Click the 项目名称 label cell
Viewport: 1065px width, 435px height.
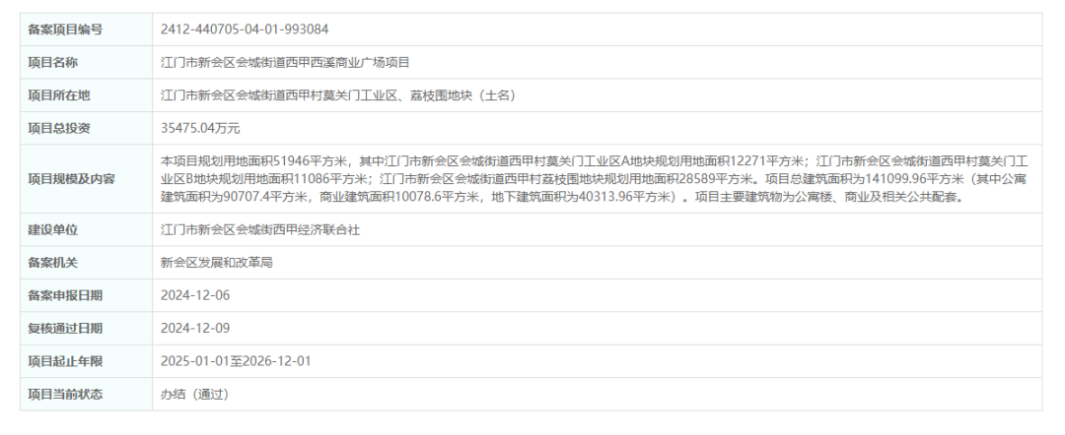coord(86,62)
